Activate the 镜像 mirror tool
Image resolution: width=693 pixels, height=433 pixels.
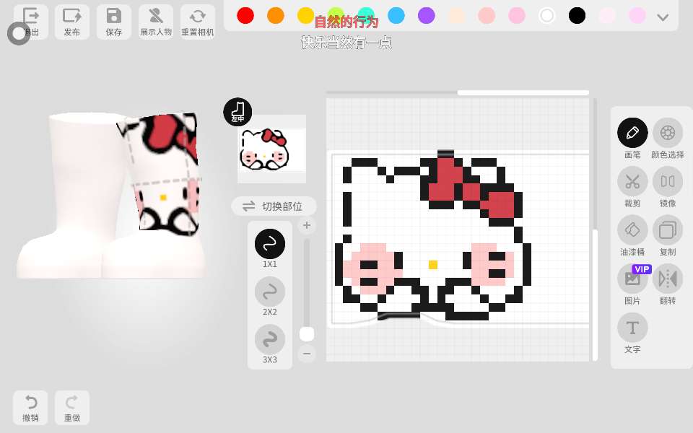(x=668, y=182)
